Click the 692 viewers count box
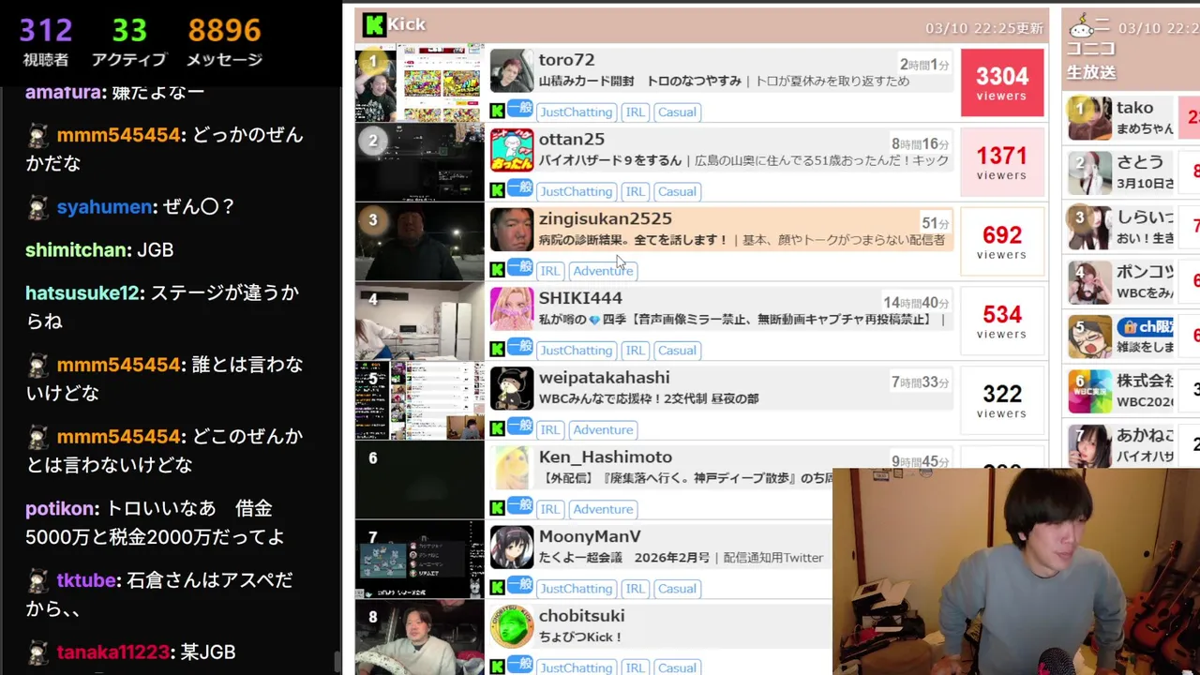Viewport: 1200px width, 675px height. tap(1001, 242)
